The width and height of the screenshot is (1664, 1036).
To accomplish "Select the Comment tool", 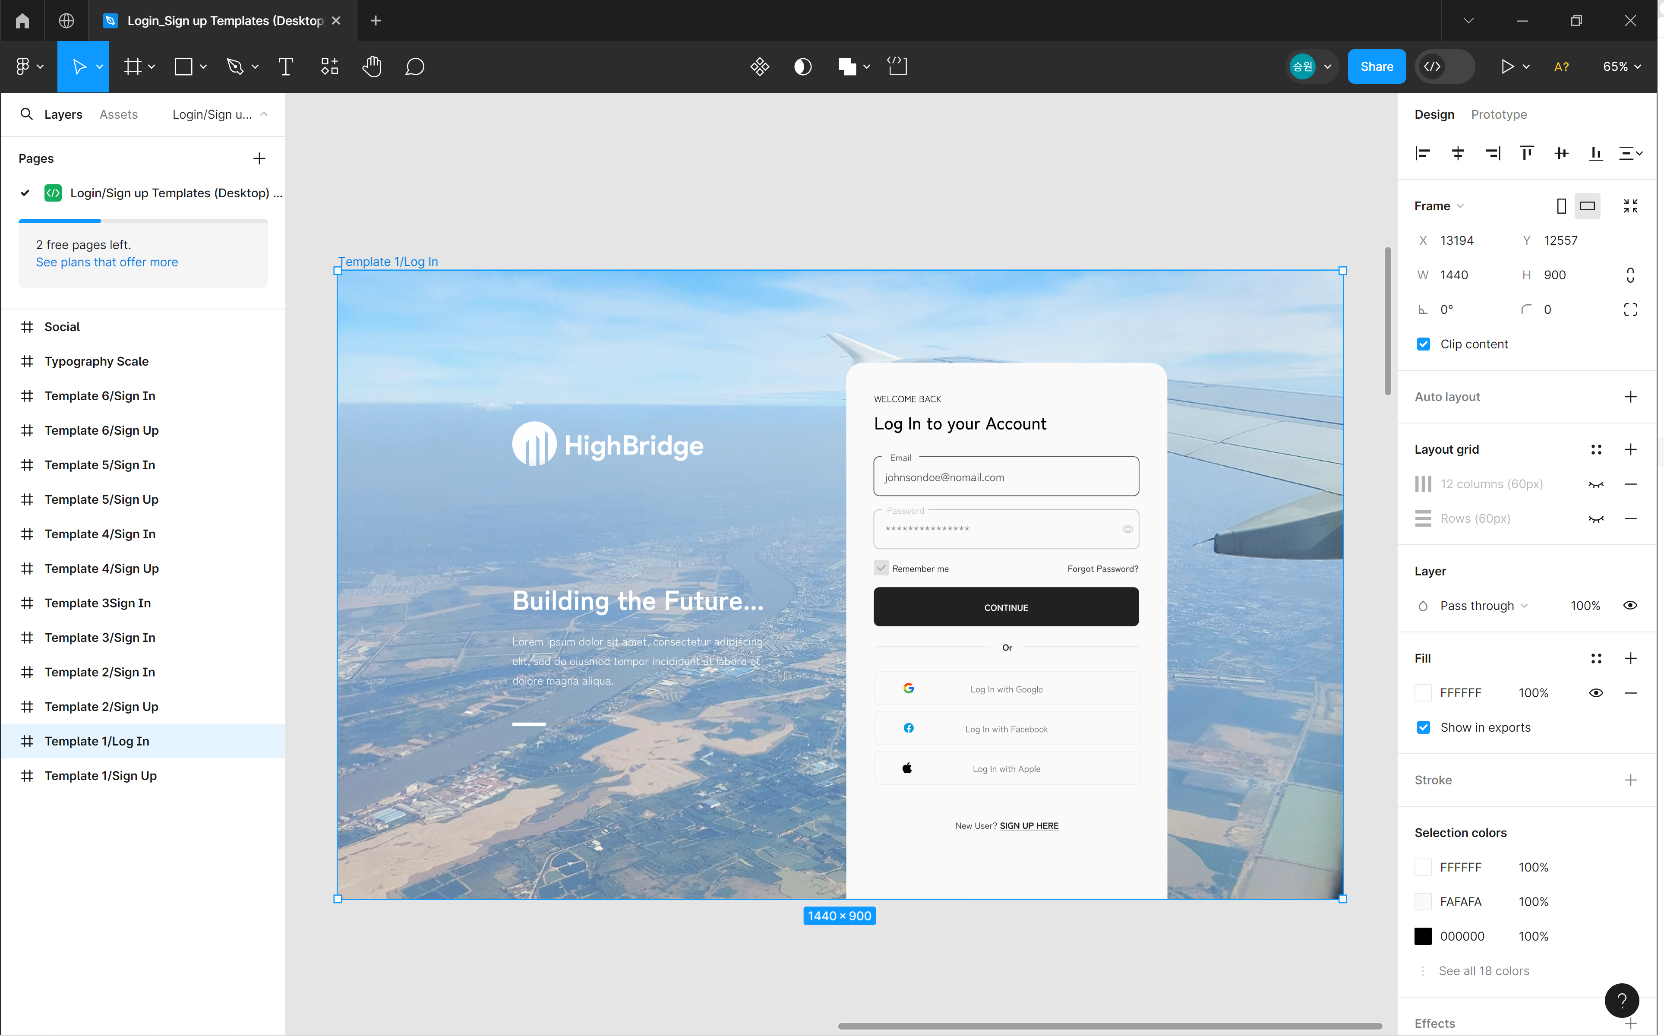I will tap(414, 66).
